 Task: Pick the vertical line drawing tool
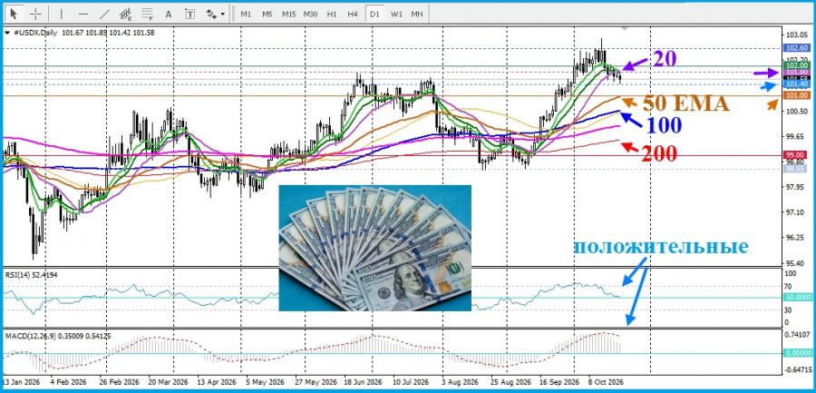coord(62,15)
